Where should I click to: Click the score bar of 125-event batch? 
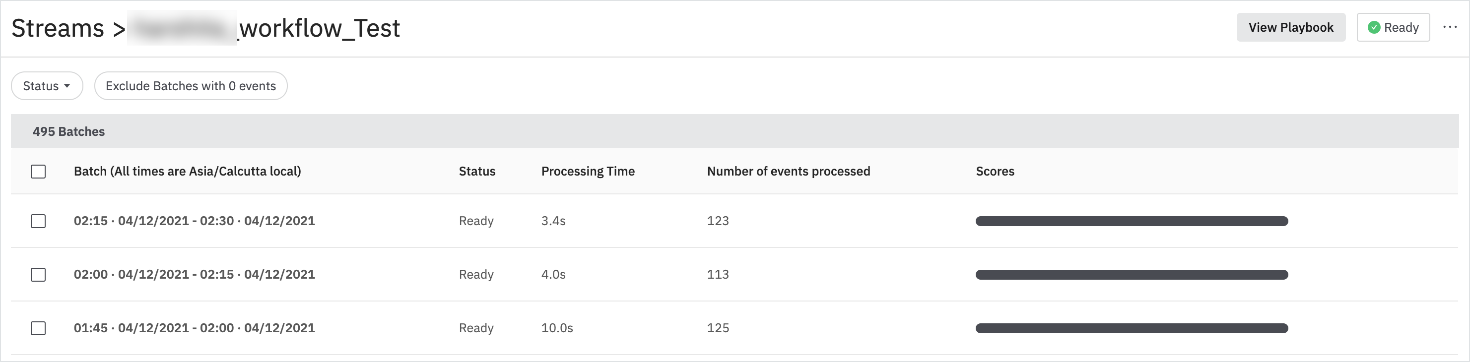click(x=1132, y=328)
